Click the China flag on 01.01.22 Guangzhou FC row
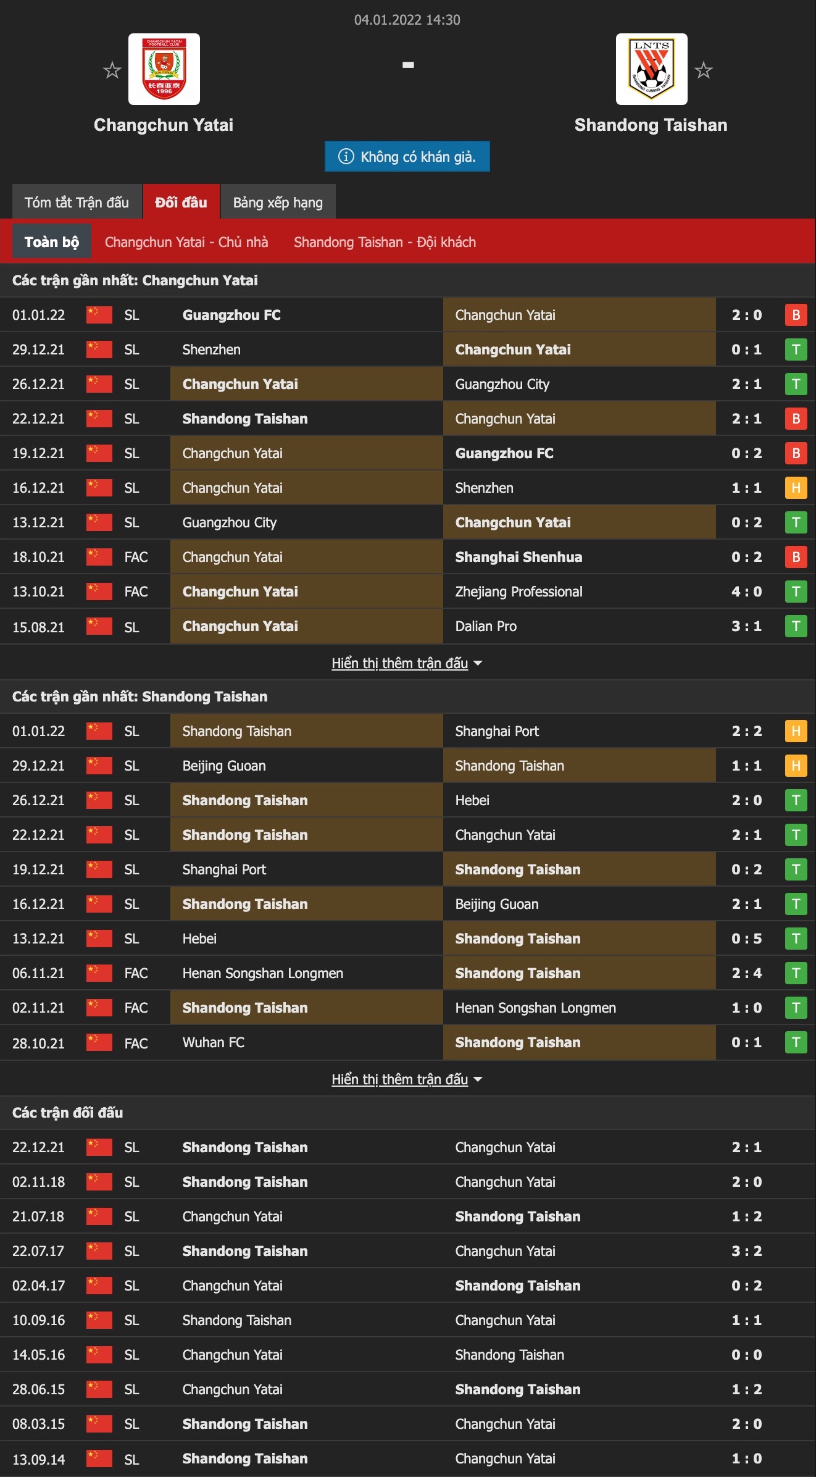 click(x=99, y=315)
